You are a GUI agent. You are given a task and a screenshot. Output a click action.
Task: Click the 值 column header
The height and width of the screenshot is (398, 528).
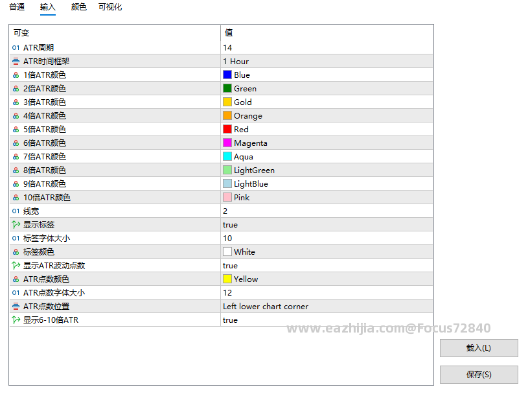point(327,33)
